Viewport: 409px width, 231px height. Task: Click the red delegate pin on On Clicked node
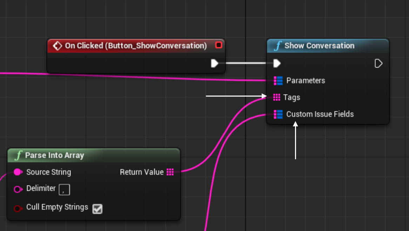click(219, 45)
